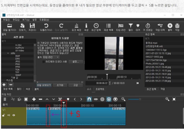Click the timeline lift up-arrow icon
The image size is (184, 129).
[x=47, y=99]
